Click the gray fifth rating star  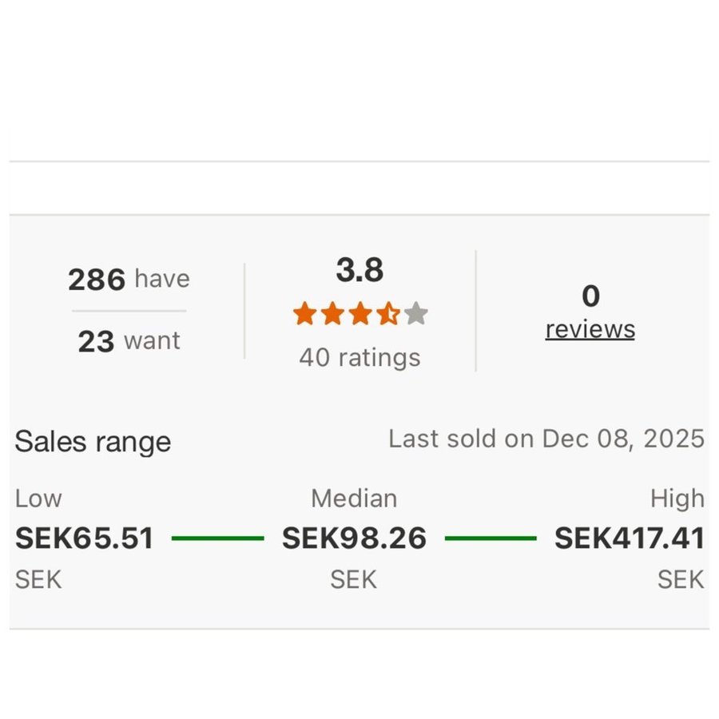416,314
